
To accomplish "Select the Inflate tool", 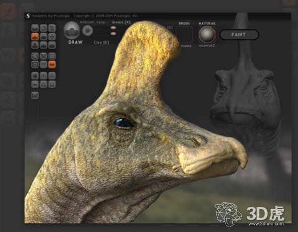I will (x=35, y=45).
